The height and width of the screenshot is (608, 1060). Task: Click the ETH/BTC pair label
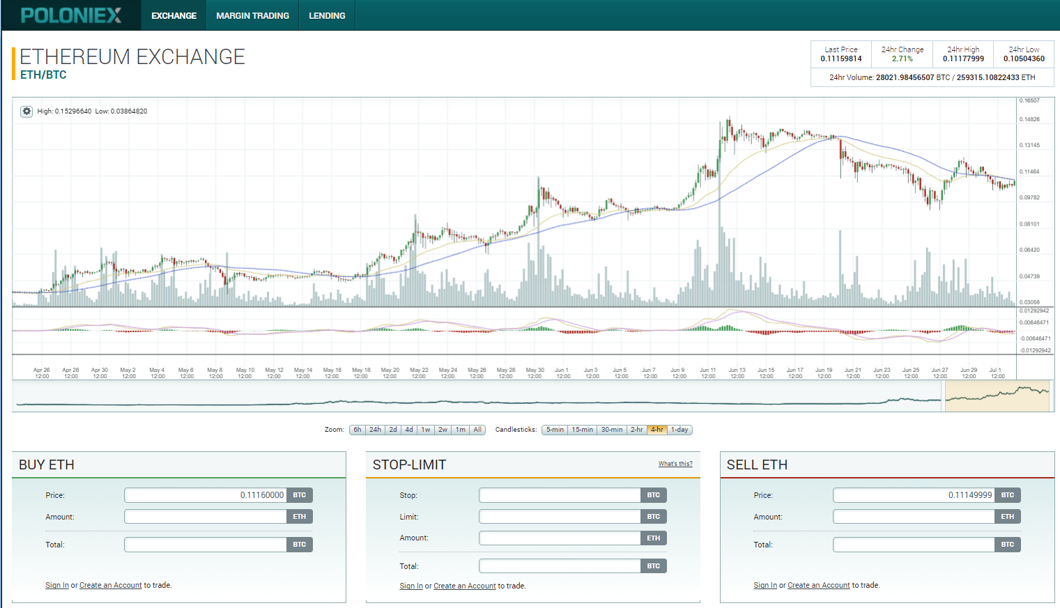(43, 75)
